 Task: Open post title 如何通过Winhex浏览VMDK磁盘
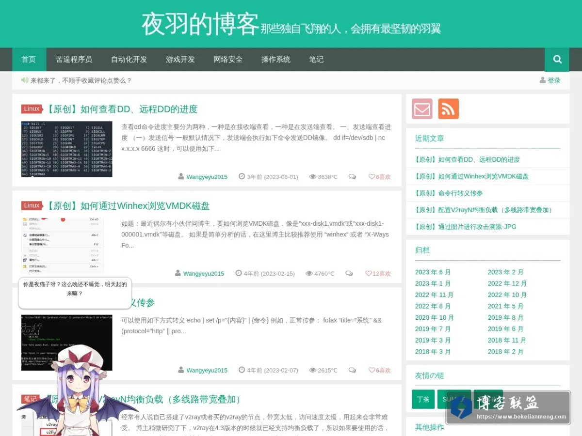(128, 206)
